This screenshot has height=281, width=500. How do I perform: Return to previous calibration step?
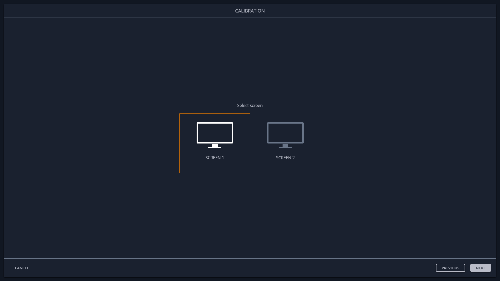click(x=450, y=268)
